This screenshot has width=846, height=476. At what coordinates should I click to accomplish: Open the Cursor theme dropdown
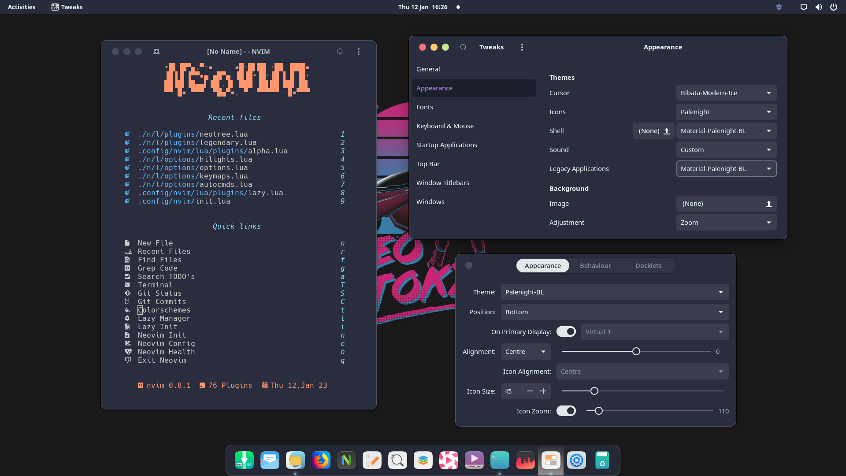(x=726, y=93)
